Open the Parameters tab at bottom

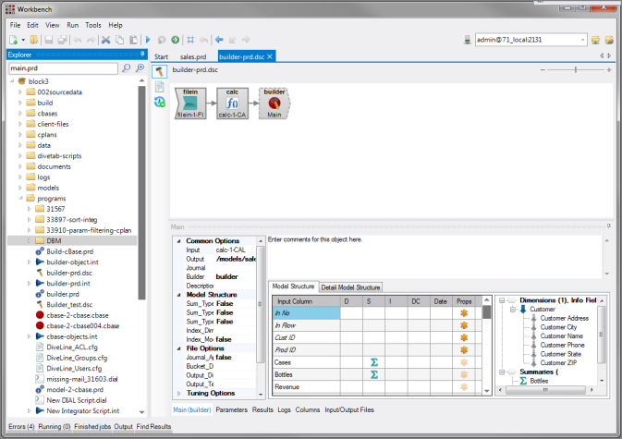click(x=231, y=409)
